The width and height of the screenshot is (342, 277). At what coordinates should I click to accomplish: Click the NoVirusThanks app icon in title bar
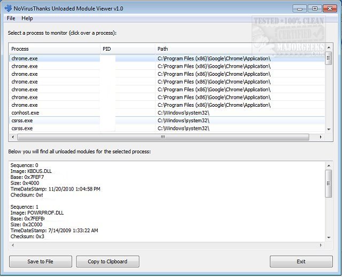(8, 8)
